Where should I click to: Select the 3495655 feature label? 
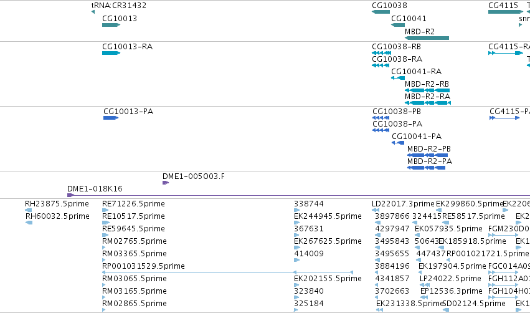click(x=392, y=254)
